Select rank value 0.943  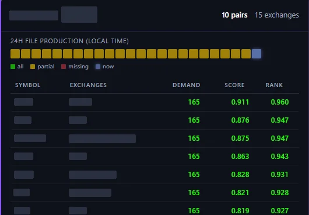(280, 157)
